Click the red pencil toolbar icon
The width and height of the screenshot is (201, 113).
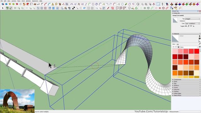click(x=108, y=8)
